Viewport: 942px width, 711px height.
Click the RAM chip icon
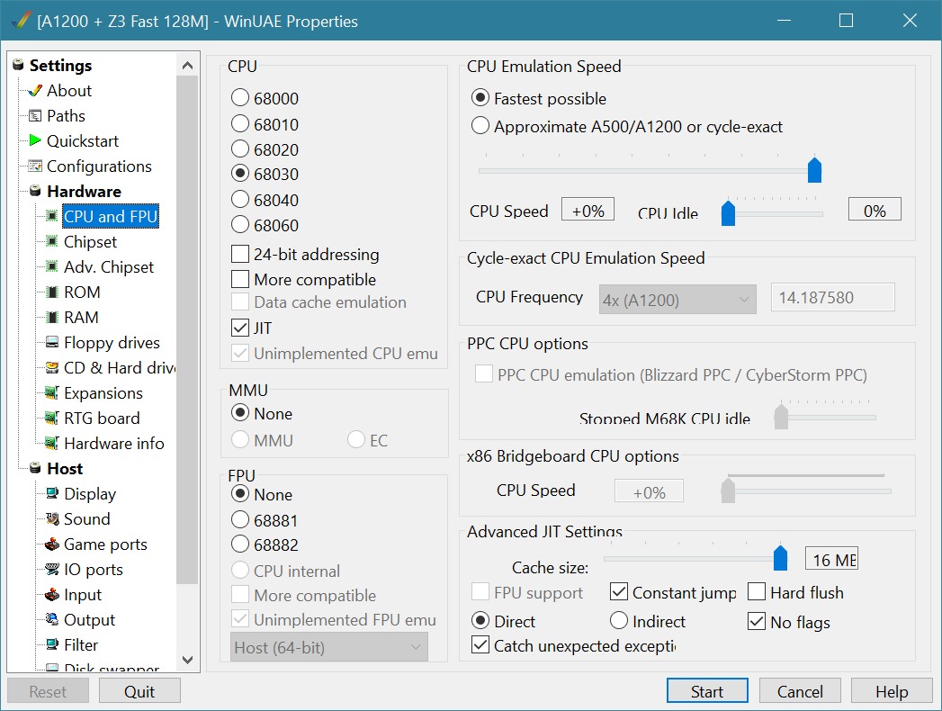click(x=52, y=318)
